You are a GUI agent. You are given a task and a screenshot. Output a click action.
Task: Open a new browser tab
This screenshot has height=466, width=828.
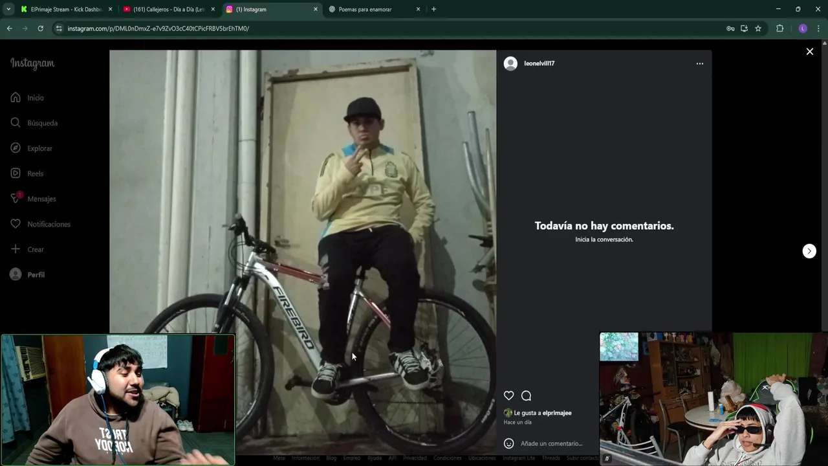[x=433, y=9]
